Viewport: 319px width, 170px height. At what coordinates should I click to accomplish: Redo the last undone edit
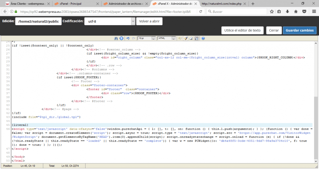134,38
